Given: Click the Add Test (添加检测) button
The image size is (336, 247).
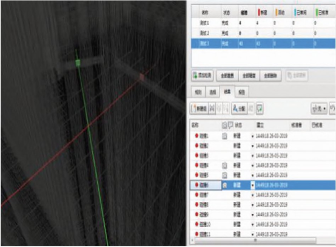Looking at the screenshot, I should [203, 75].
